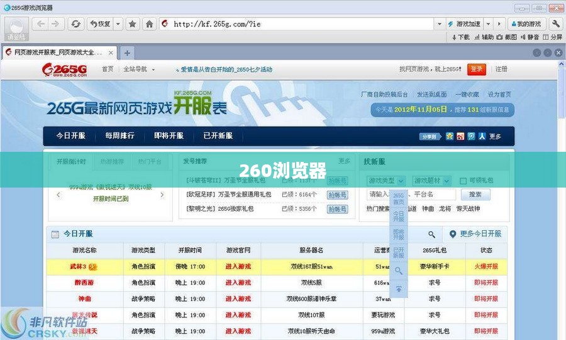Enable 分屏 split screen
566x340 pixels.
[553, 37]
